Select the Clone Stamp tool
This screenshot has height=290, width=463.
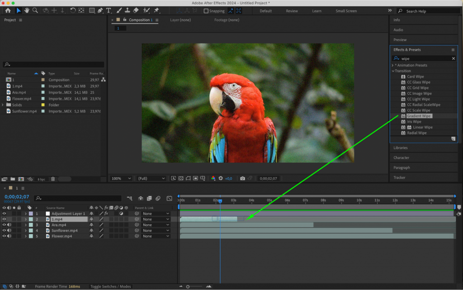126,10
